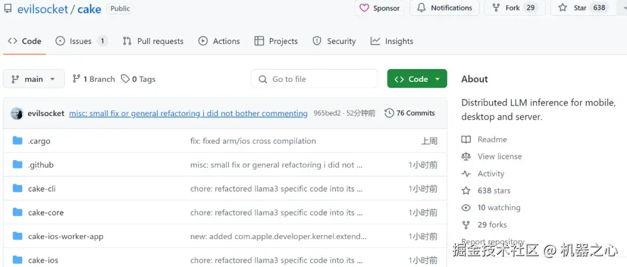Open the Actions tab
The image size is (627, 267).
pyautogui.click(x=219, y=41)
